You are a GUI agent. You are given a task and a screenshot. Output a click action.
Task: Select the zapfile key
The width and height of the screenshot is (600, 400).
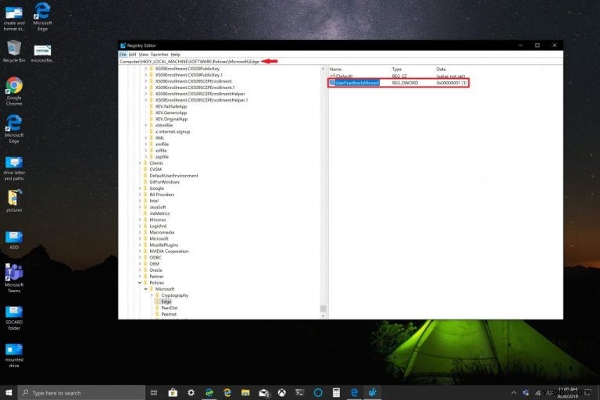(x=162, y=156)
